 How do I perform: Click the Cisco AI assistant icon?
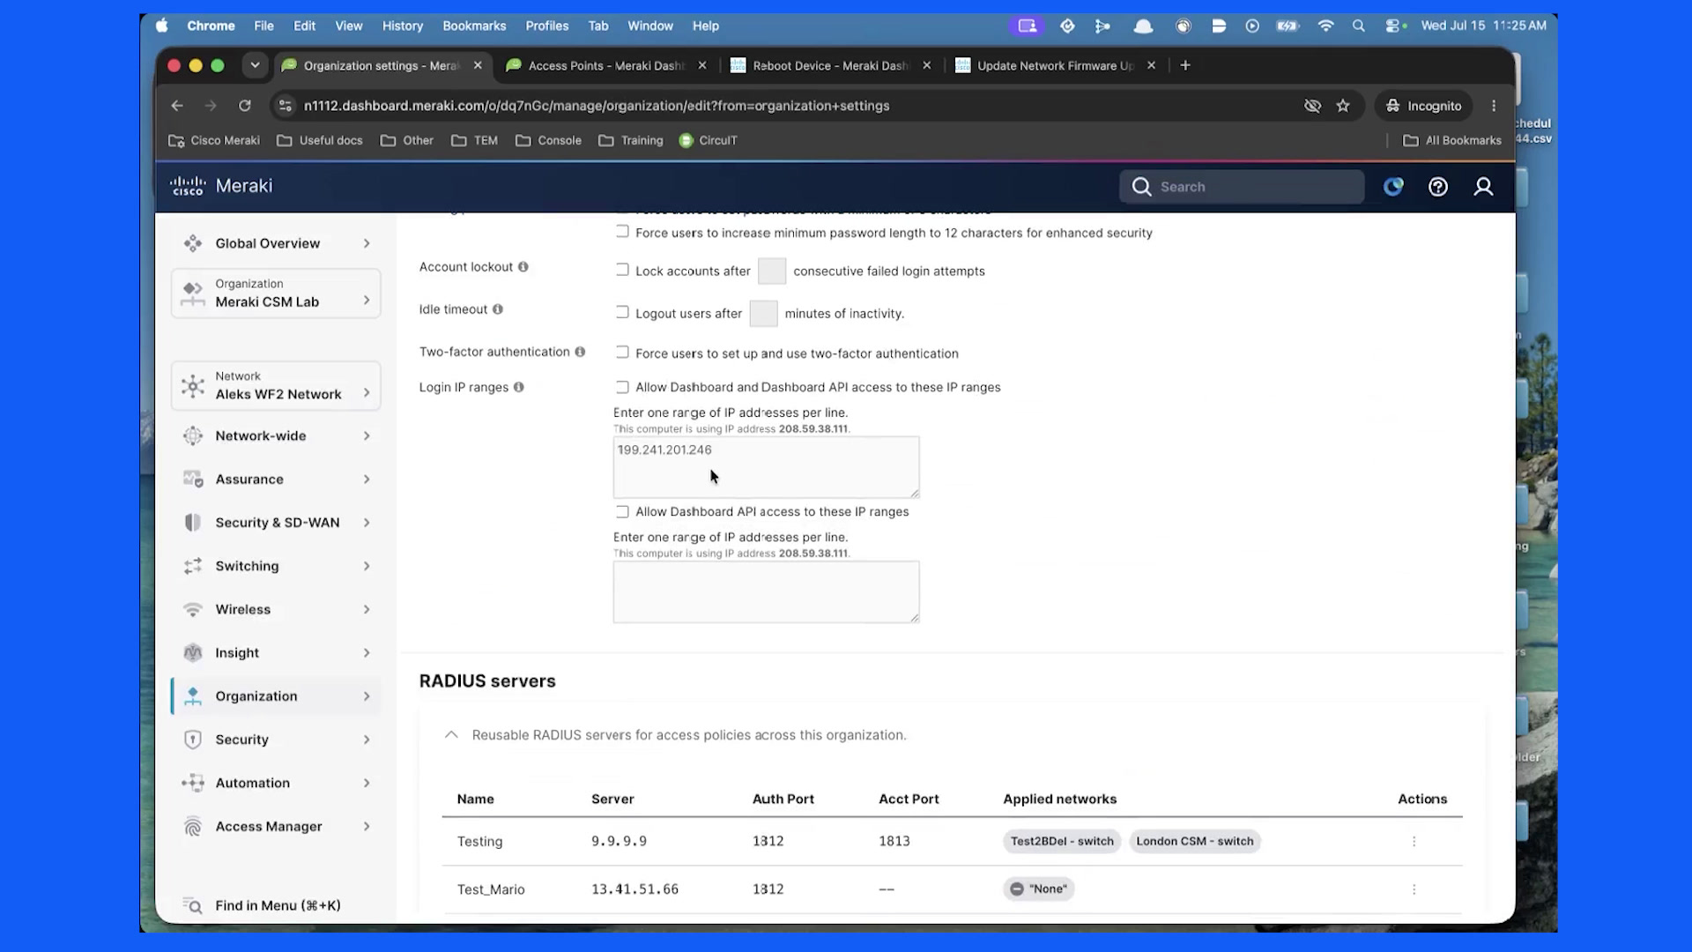(x=1393, y=187)
